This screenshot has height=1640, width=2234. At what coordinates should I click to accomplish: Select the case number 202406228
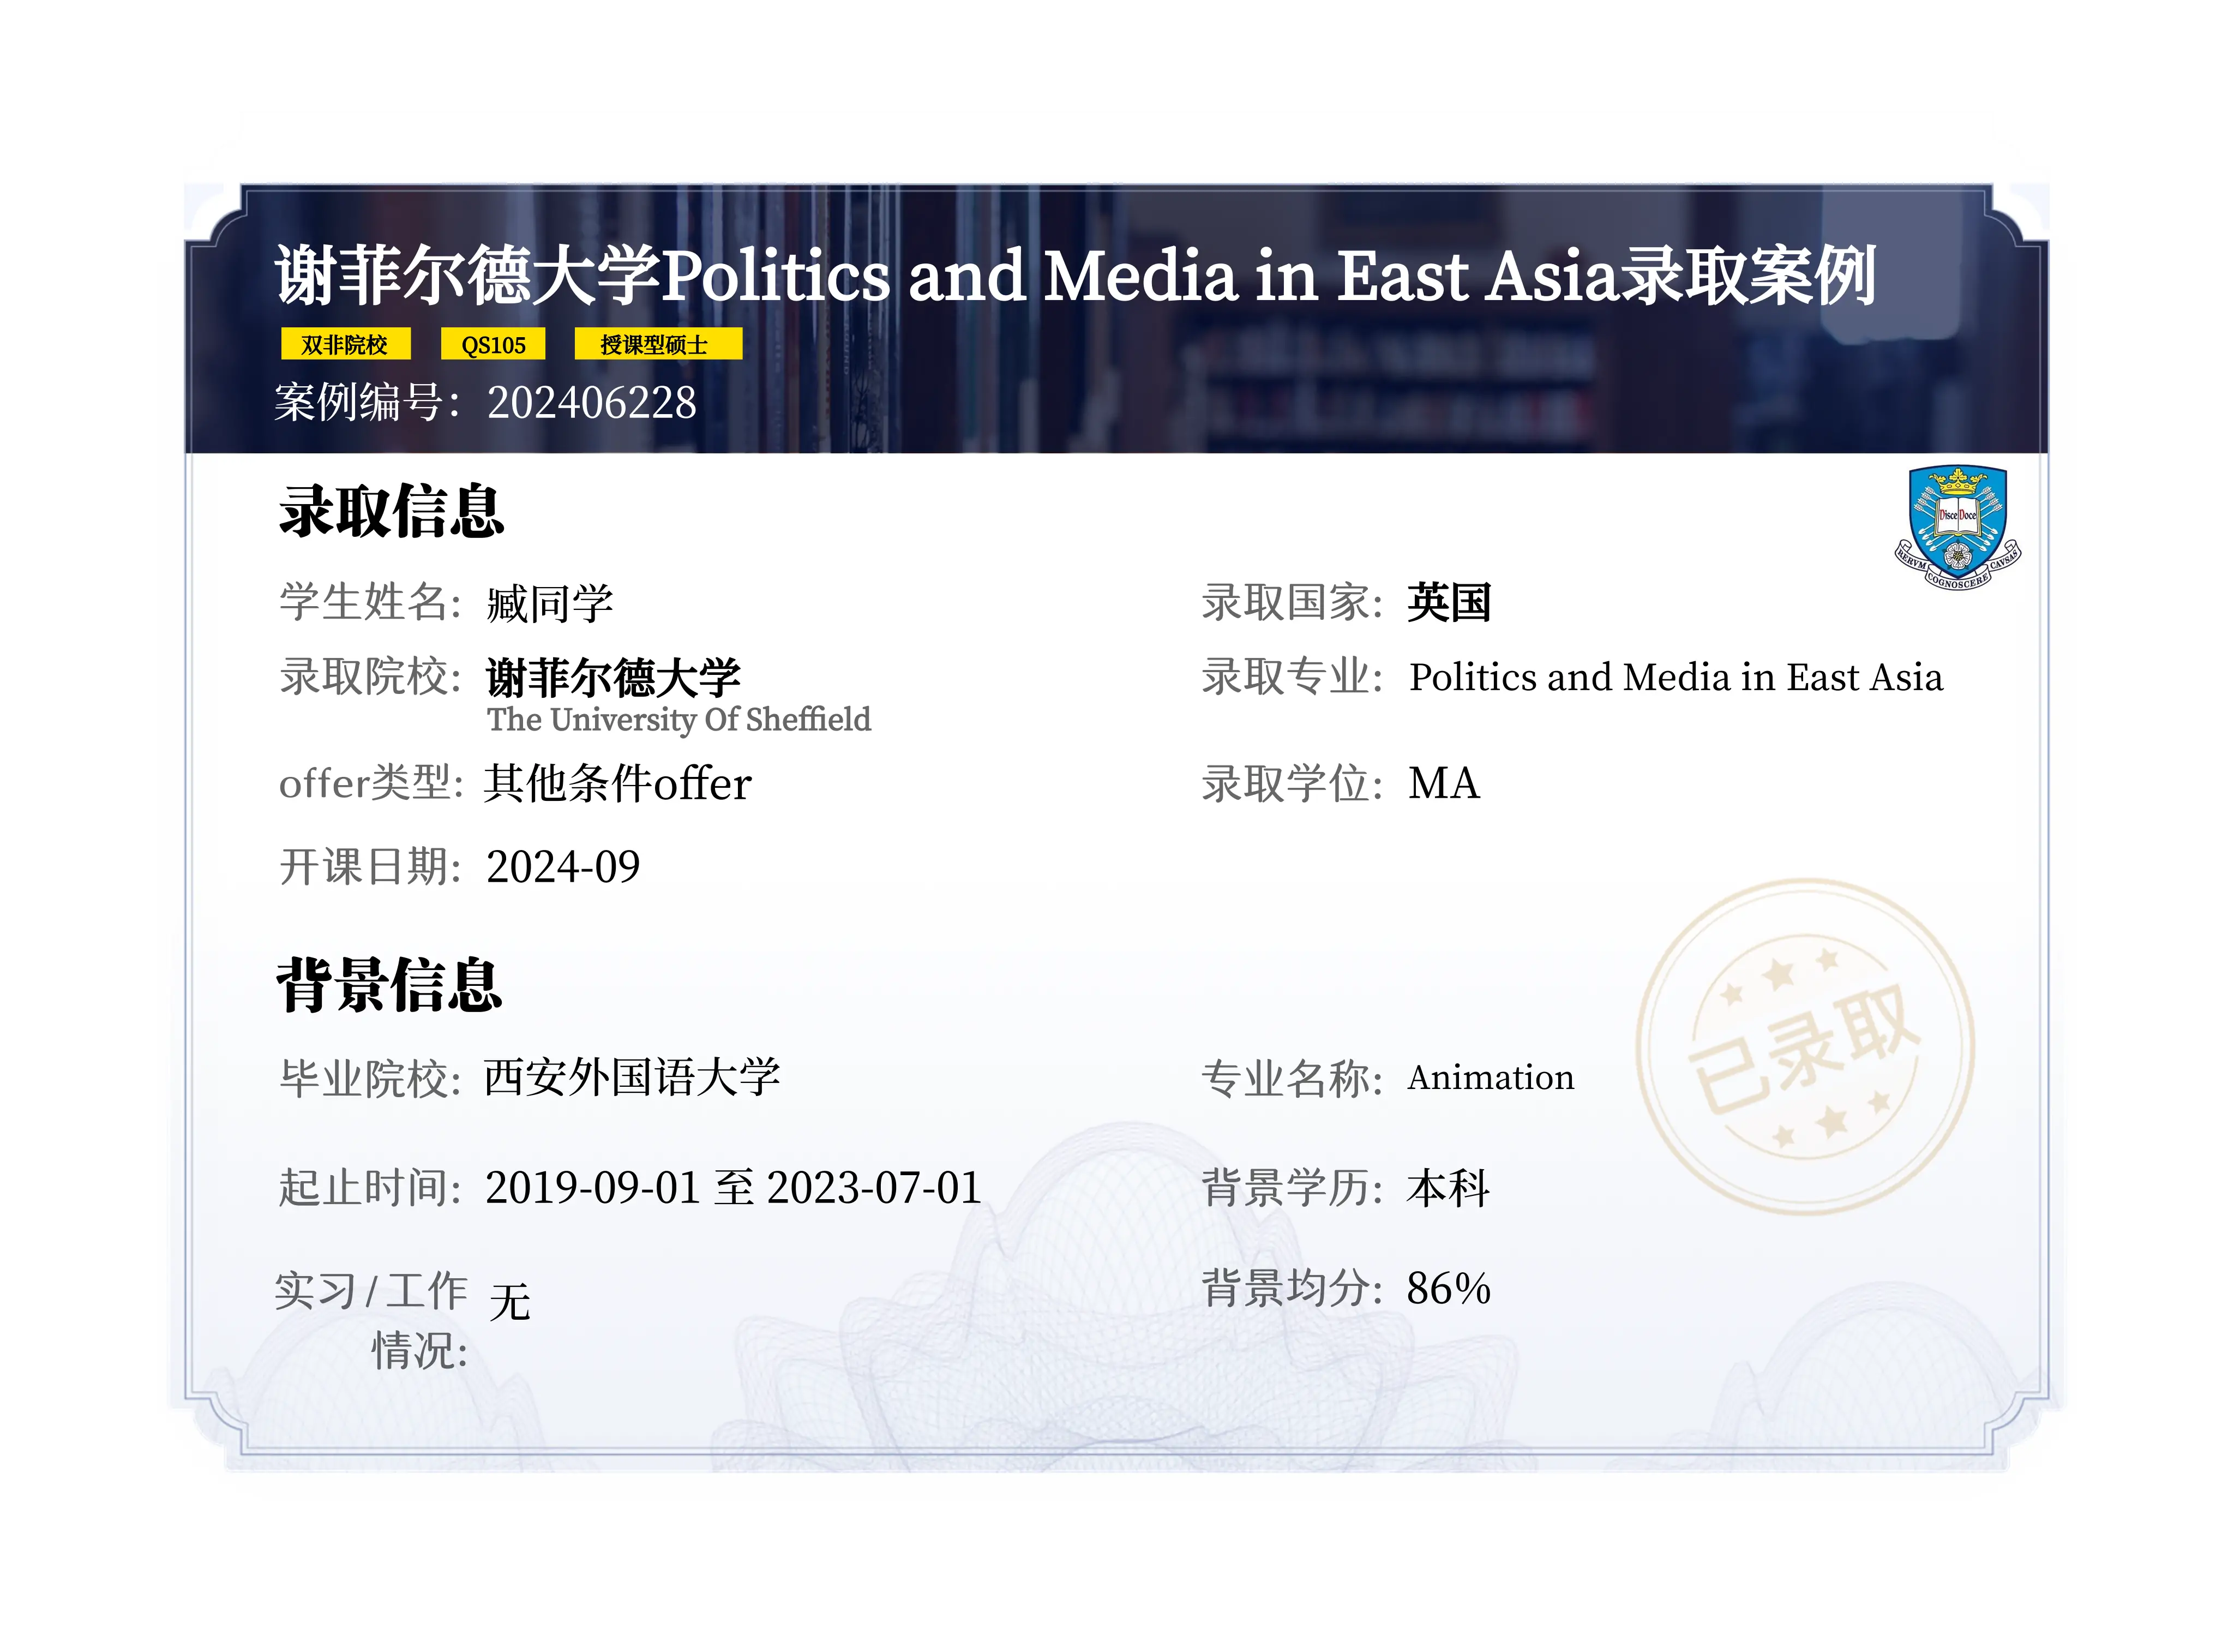[592, 403]
